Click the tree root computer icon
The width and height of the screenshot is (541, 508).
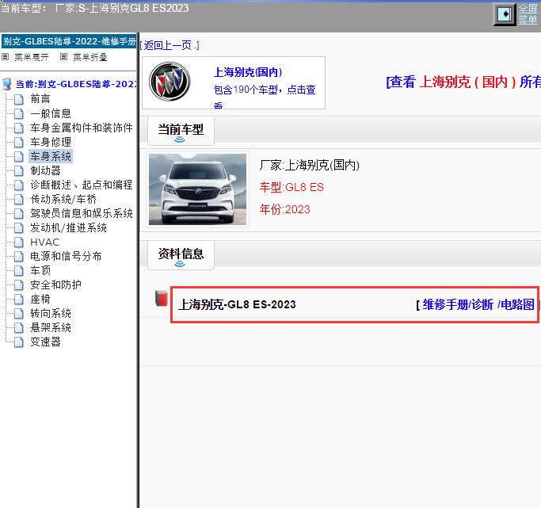click(7, 84)
